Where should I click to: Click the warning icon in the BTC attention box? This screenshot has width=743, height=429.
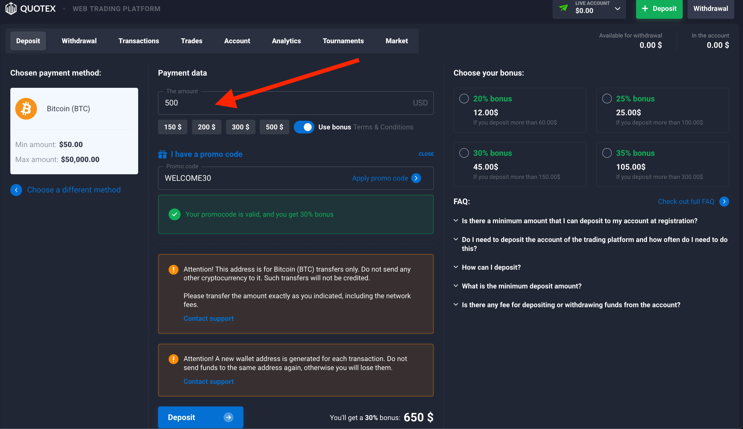point(174,269)
